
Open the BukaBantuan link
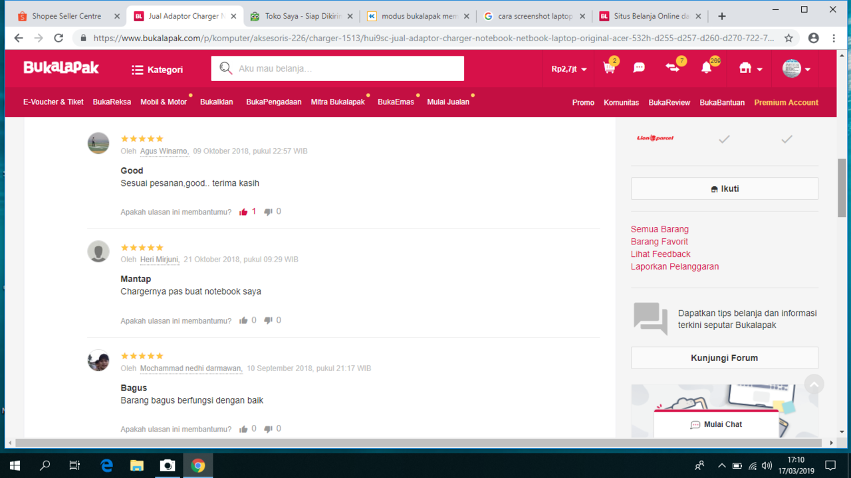722,103
